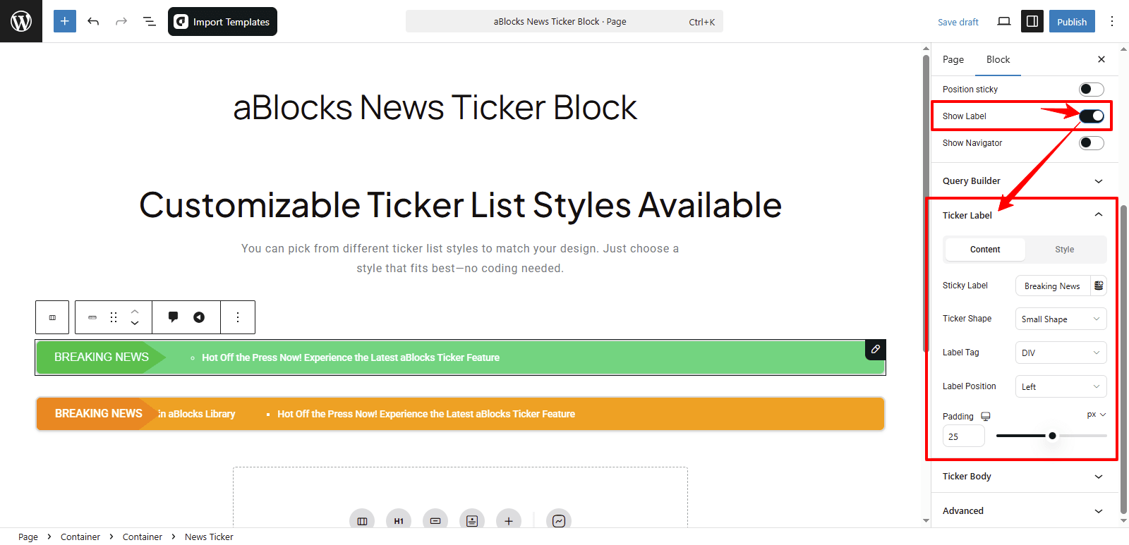Open the Label Position dropdown
Image resolution: width=1129 pixels, height=545 pixels.
(1061, 386)
